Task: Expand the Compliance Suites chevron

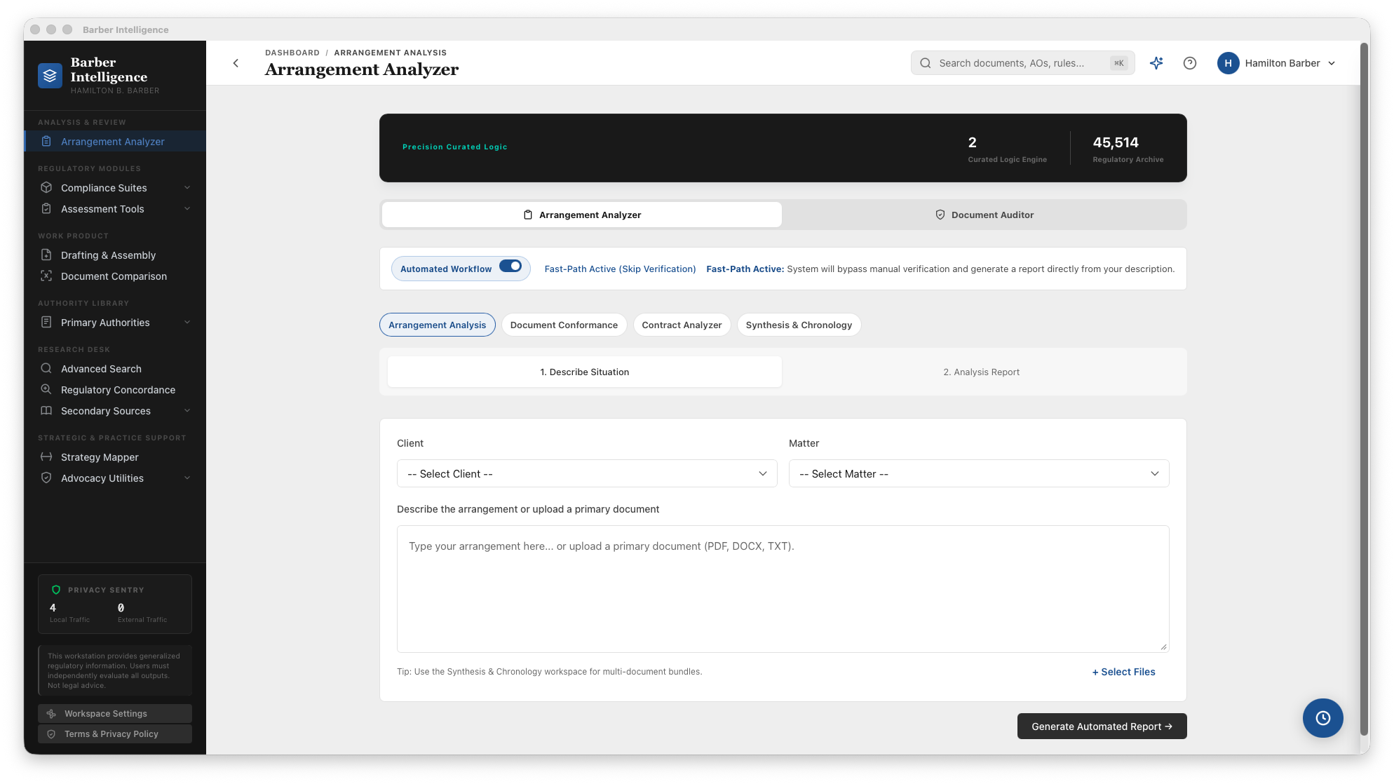Action: click(187, 187)
